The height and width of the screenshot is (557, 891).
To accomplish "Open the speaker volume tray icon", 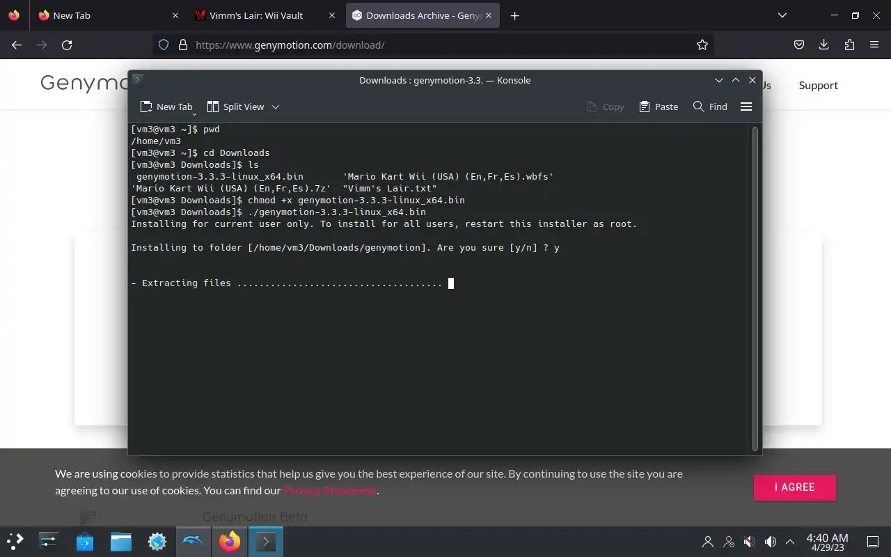I will click(770, 541).
